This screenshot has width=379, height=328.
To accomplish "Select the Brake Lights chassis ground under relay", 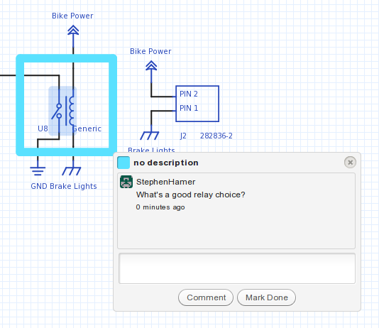I will (x=72, y=170).
